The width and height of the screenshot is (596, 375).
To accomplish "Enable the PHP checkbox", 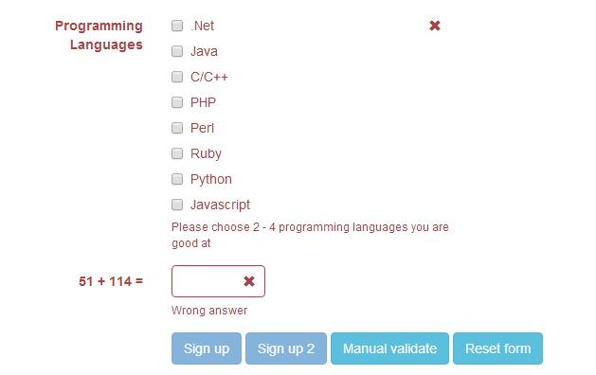I will tap(177, 102).
